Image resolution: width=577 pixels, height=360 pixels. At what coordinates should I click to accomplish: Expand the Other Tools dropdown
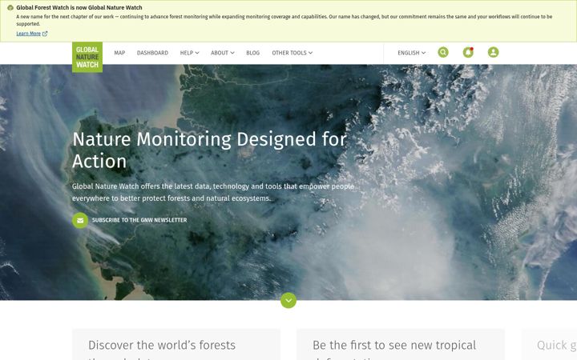click(x=293, y=53)
